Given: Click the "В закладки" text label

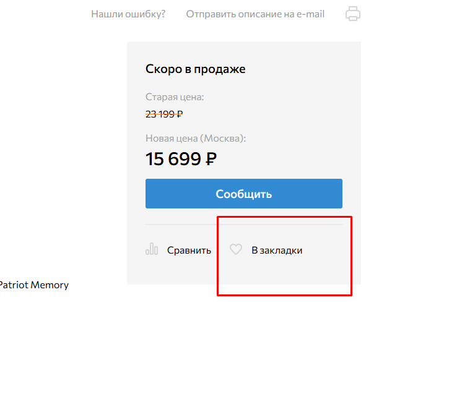Looking at the screenshot, I should click(x=277, y=251).
